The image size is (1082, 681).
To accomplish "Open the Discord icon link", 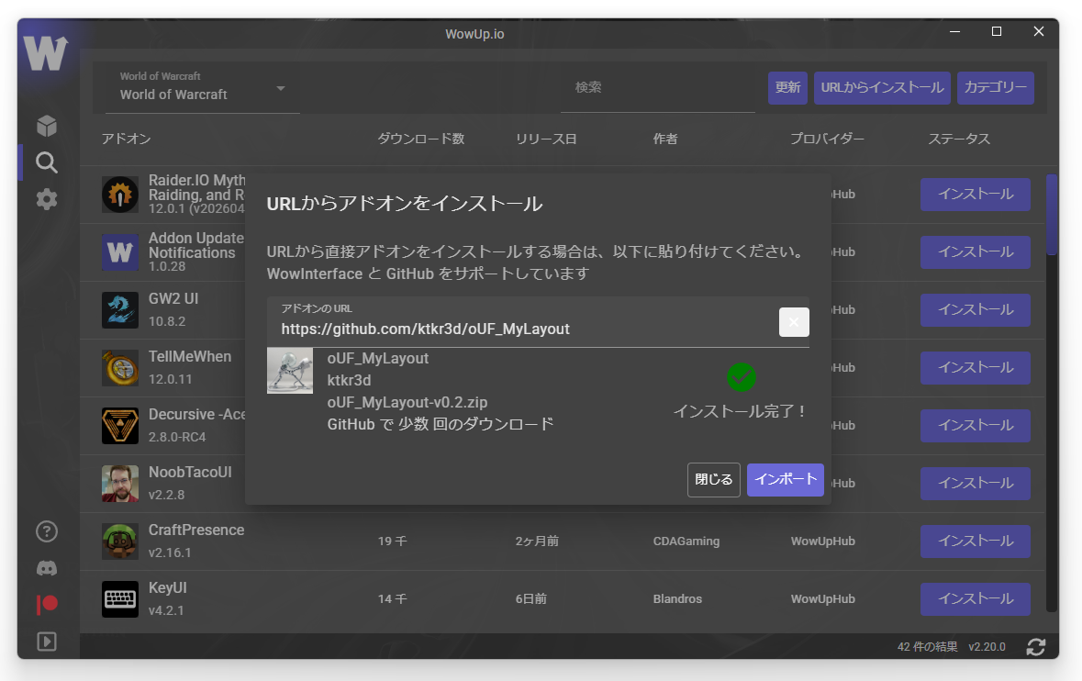I will click(47, 569).
